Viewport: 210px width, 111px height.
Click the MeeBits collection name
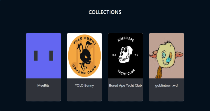[x=43, y=85]
